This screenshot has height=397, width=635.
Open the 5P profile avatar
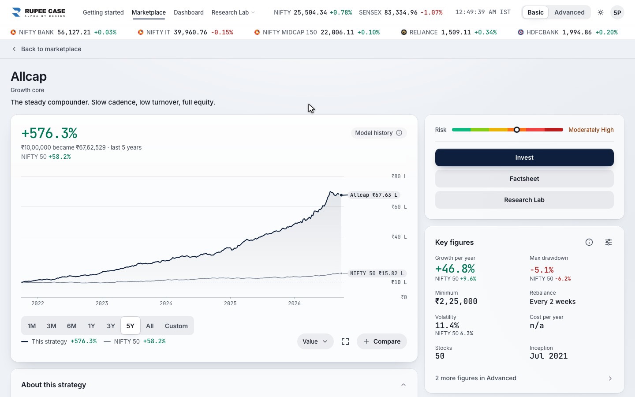click(617, 12)
